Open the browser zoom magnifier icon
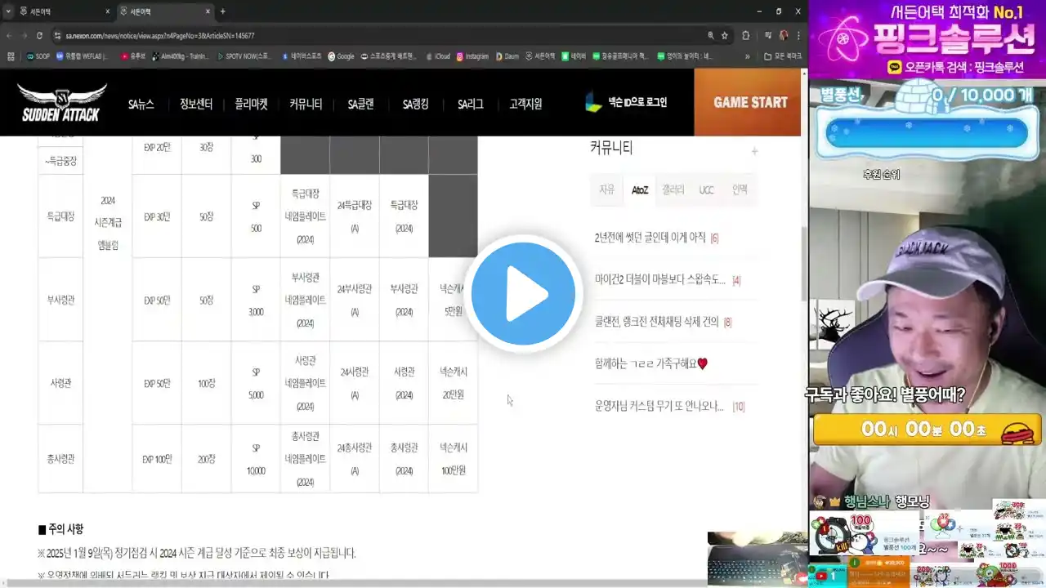The width and height of the screenshot is (1046, 588). point(710,36)
